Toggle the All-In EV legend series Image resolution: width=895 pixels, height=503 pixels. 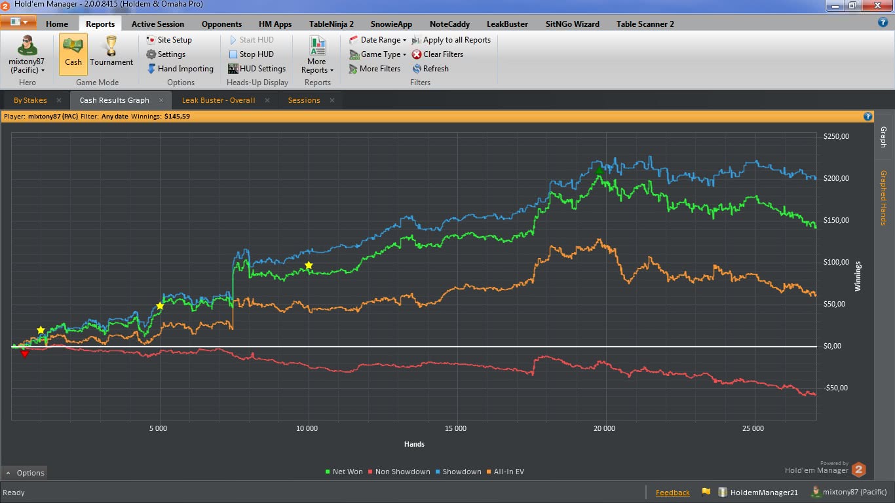click(505, 472)
